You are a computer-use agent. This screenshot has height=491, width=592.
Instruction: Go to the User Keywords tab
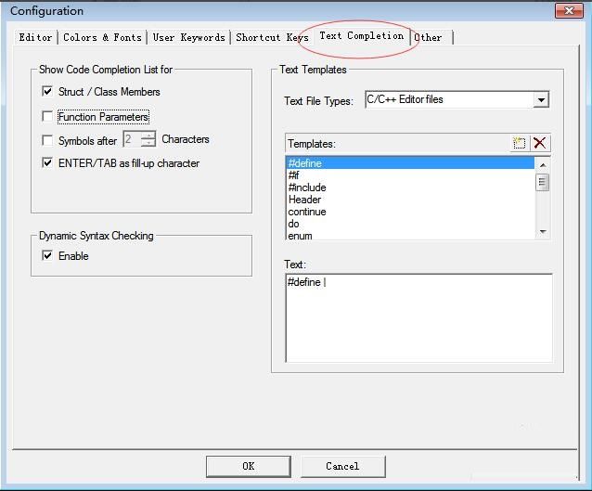pos(188,38)
